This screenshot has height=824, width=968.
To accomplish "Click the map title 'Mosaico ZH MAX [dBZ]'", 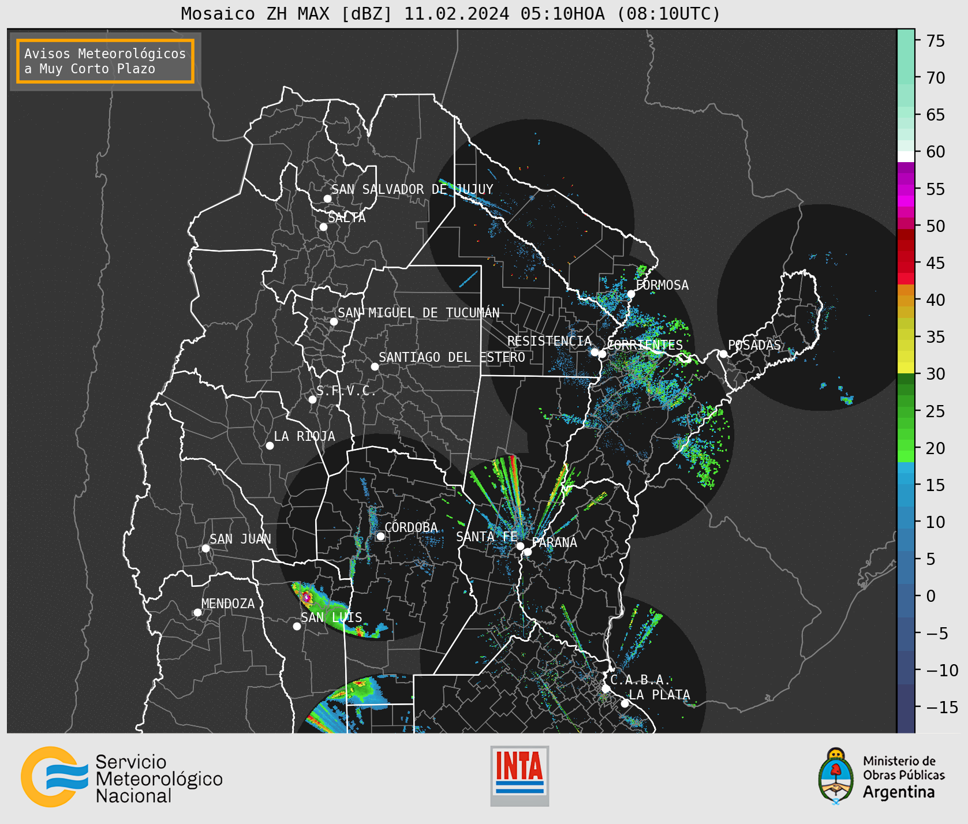I will 287,13.
